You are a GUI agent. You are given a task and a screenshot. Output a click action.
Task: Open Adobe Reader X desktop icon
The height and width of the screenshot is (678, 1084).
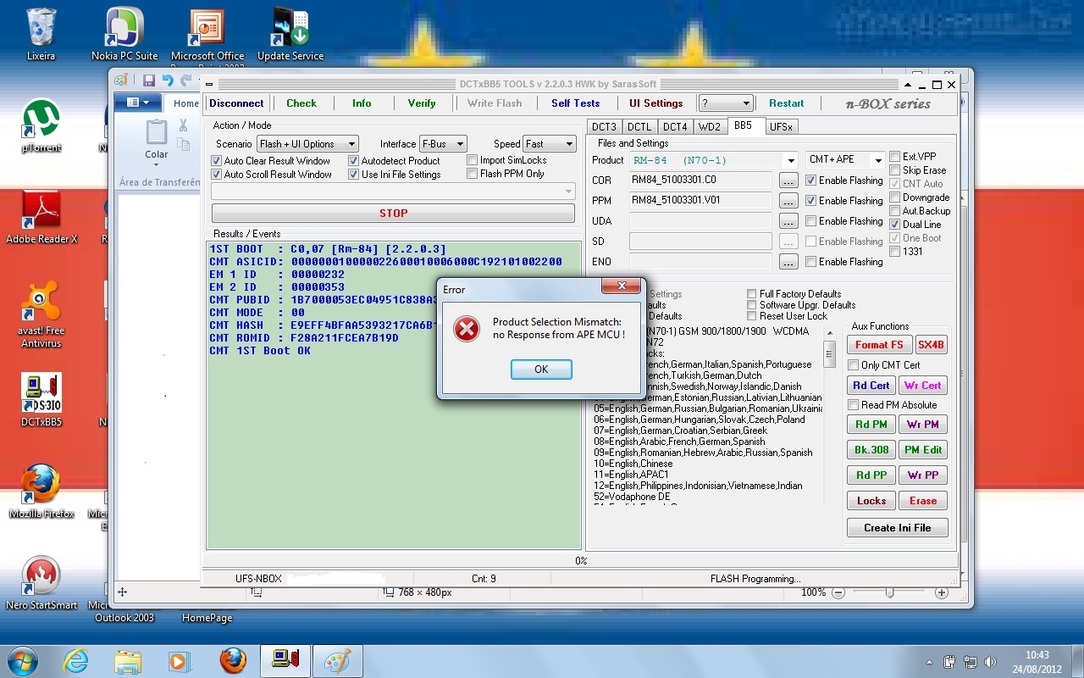(x=41, y=217)
